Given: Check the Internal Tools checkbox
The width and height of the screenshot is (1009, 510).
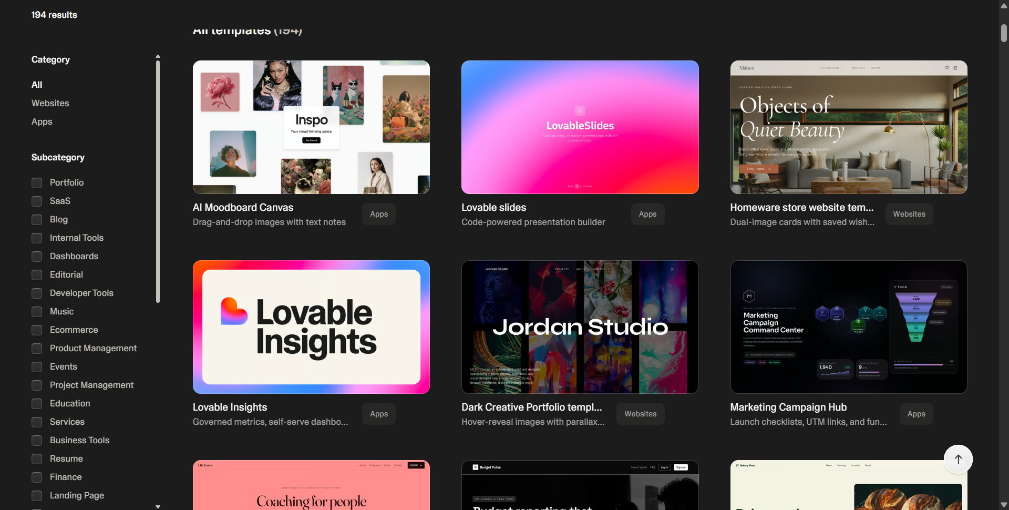Looking at the screenshot, I should [37, 238].
